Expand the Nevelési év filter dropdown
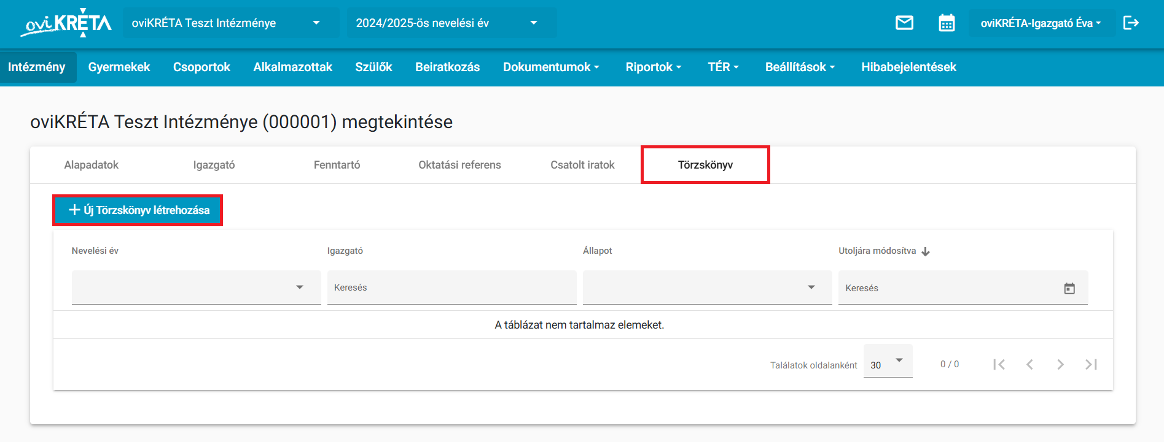Image resolution: width=1164 pixels, height=442 pixels. (197, 287)
